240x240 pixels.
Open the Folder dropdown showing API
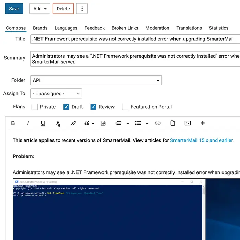(96, 80)
